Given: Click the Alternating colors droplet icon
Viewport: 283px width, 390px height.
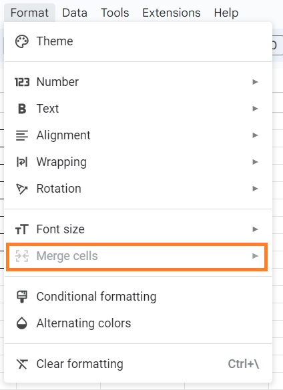Looking at the screenshot, I should coord(22,323).
